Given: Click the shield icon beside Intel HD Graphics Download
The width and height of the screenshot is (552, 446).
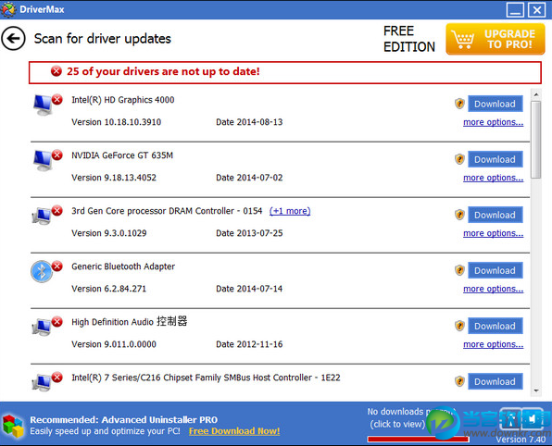Looking at the screenshot, I should coord(459,104).
